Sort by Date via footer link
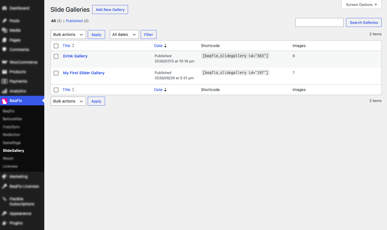The width and height of the screenshot is (387, 230). click(158, 90)
